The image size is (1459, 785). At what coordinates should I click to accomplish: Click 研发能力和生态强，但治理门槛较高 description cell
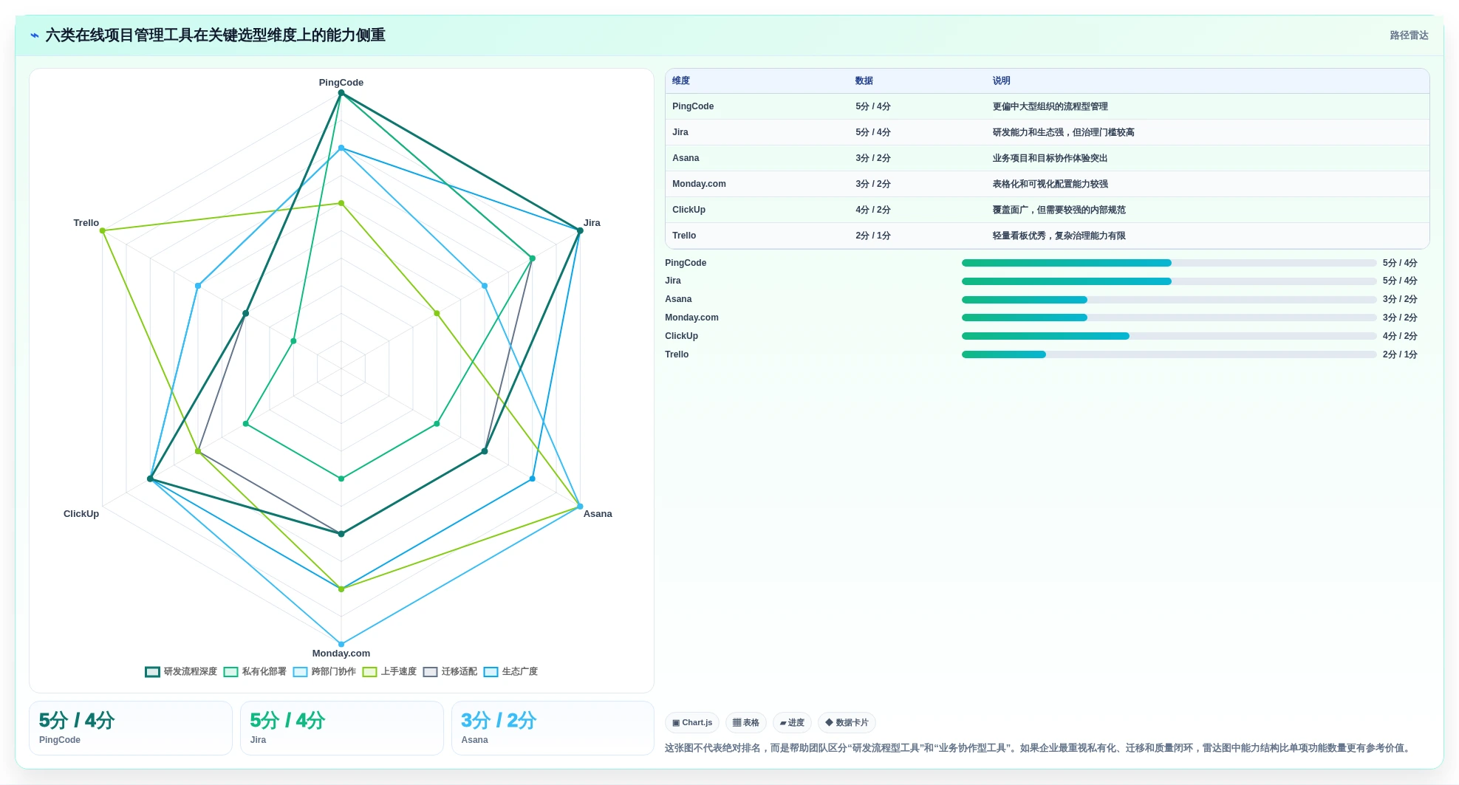point(1064,132)
